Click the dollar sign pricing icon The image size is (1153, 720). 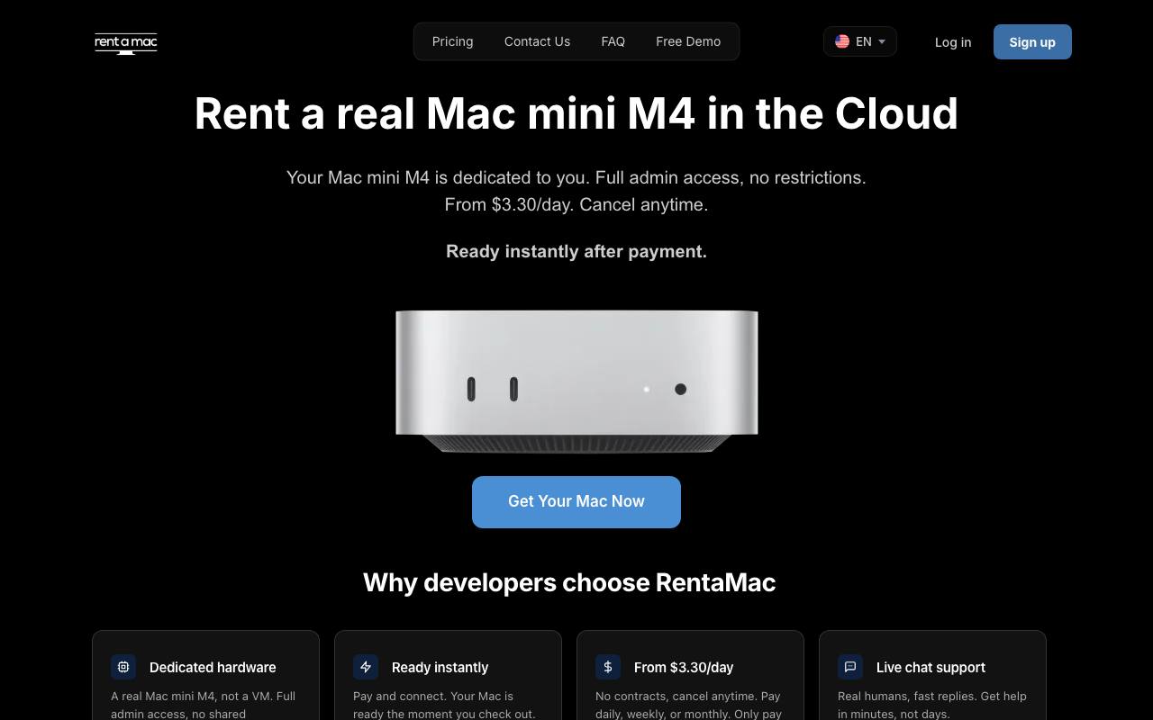pyautogui.click(x=608, y=667)
